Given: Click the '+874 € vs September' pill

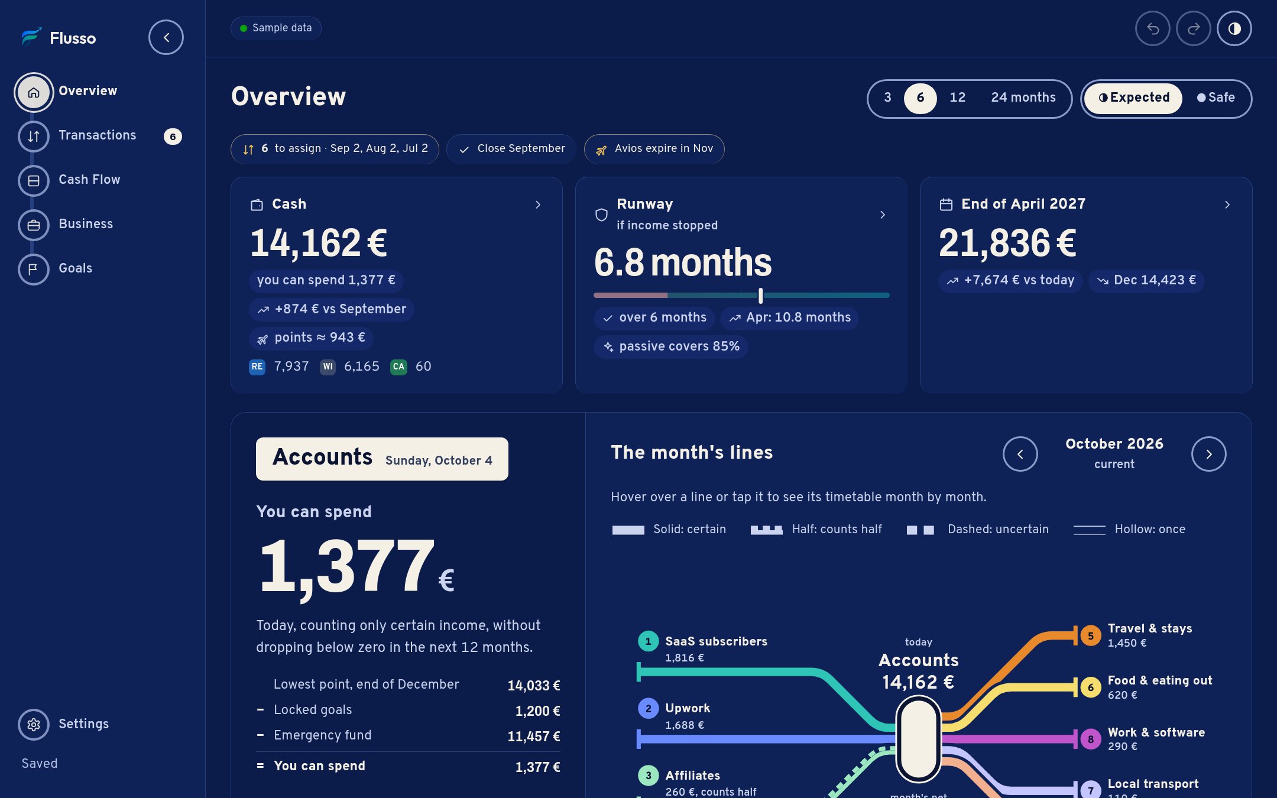Looking at the screenshot, I should (331, 309).
